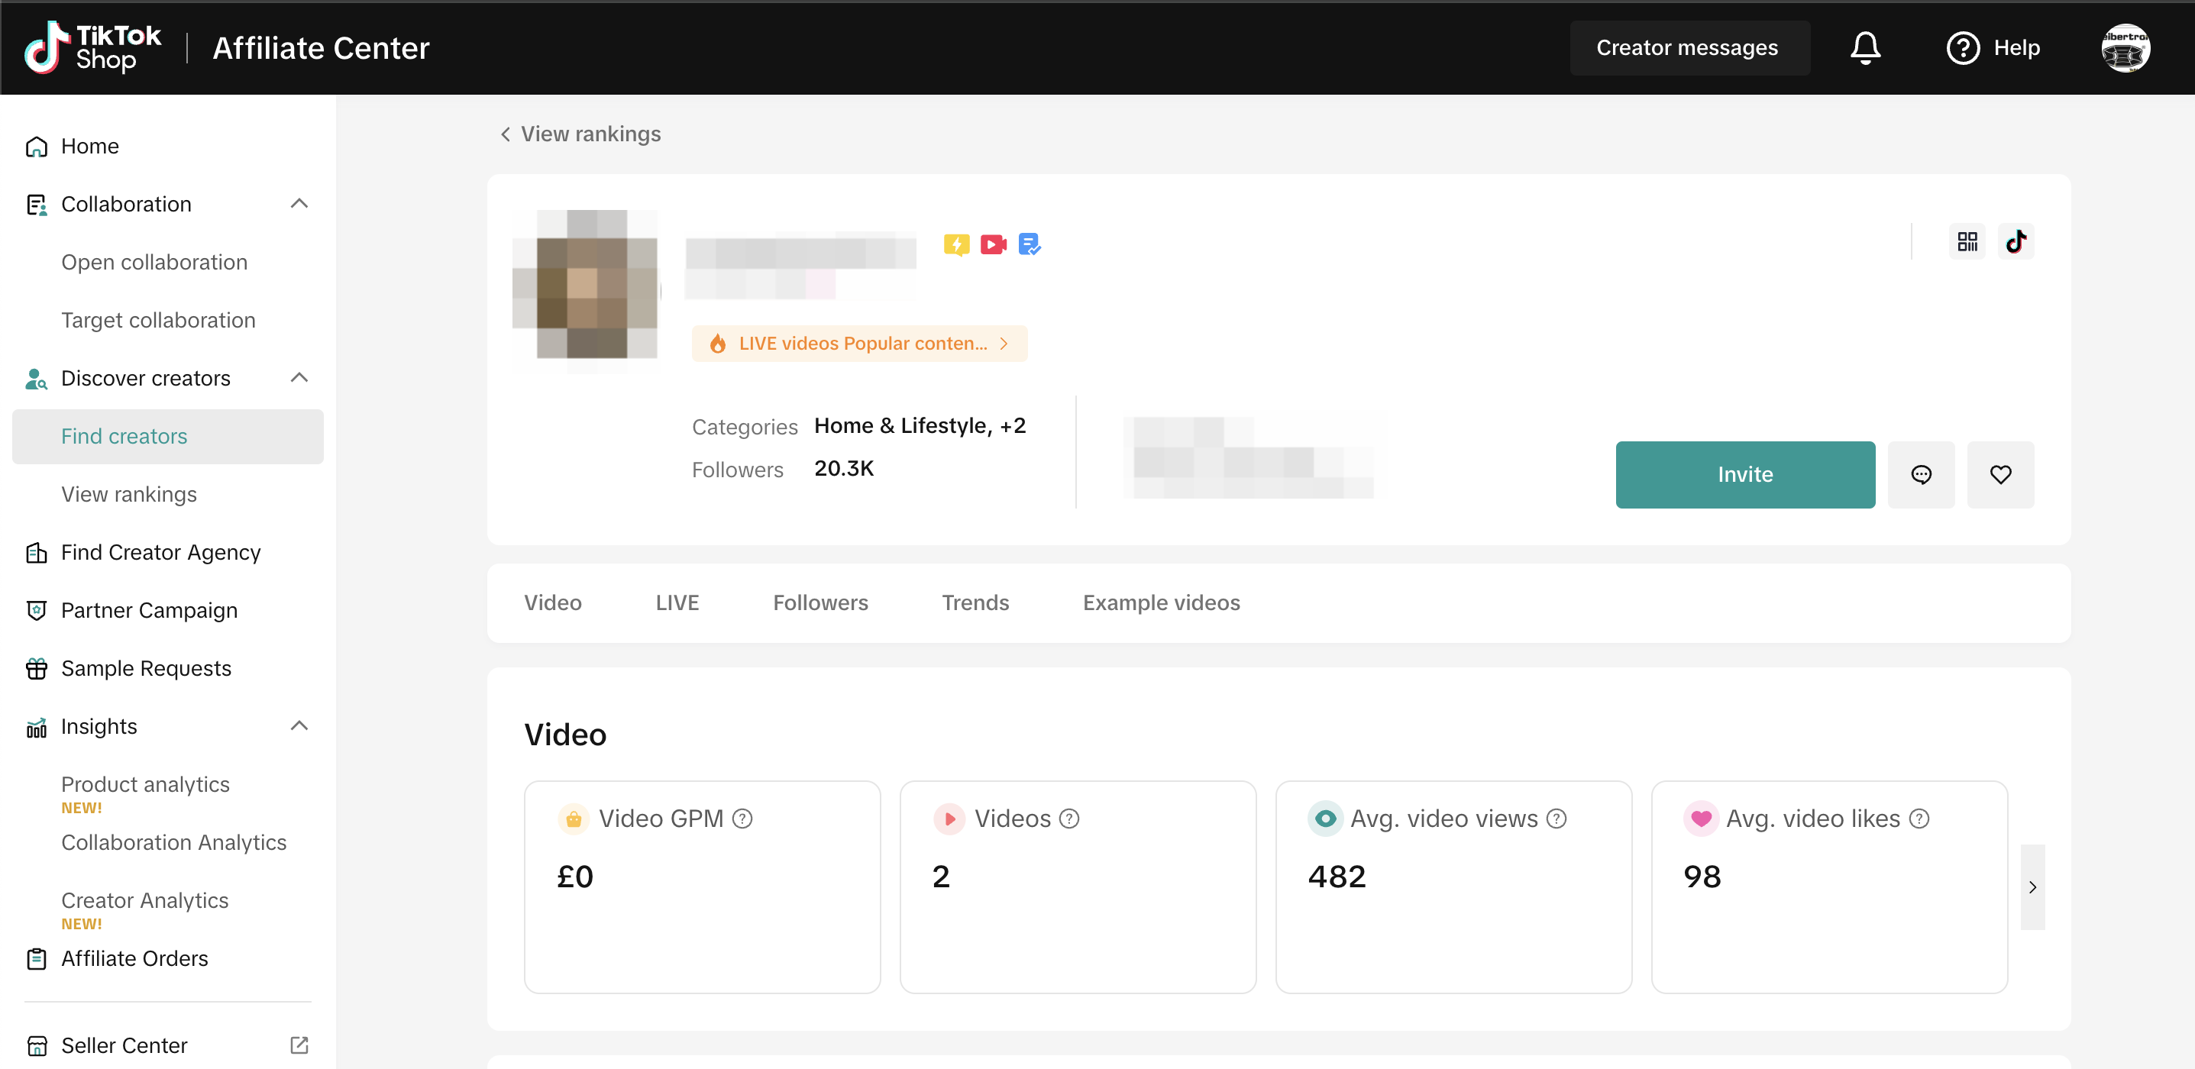The width and height of the screenshot is (2195, 1069).
Task: Open Seller Center external link icon
Action: pyautogui.click(x=299, y=1045)
